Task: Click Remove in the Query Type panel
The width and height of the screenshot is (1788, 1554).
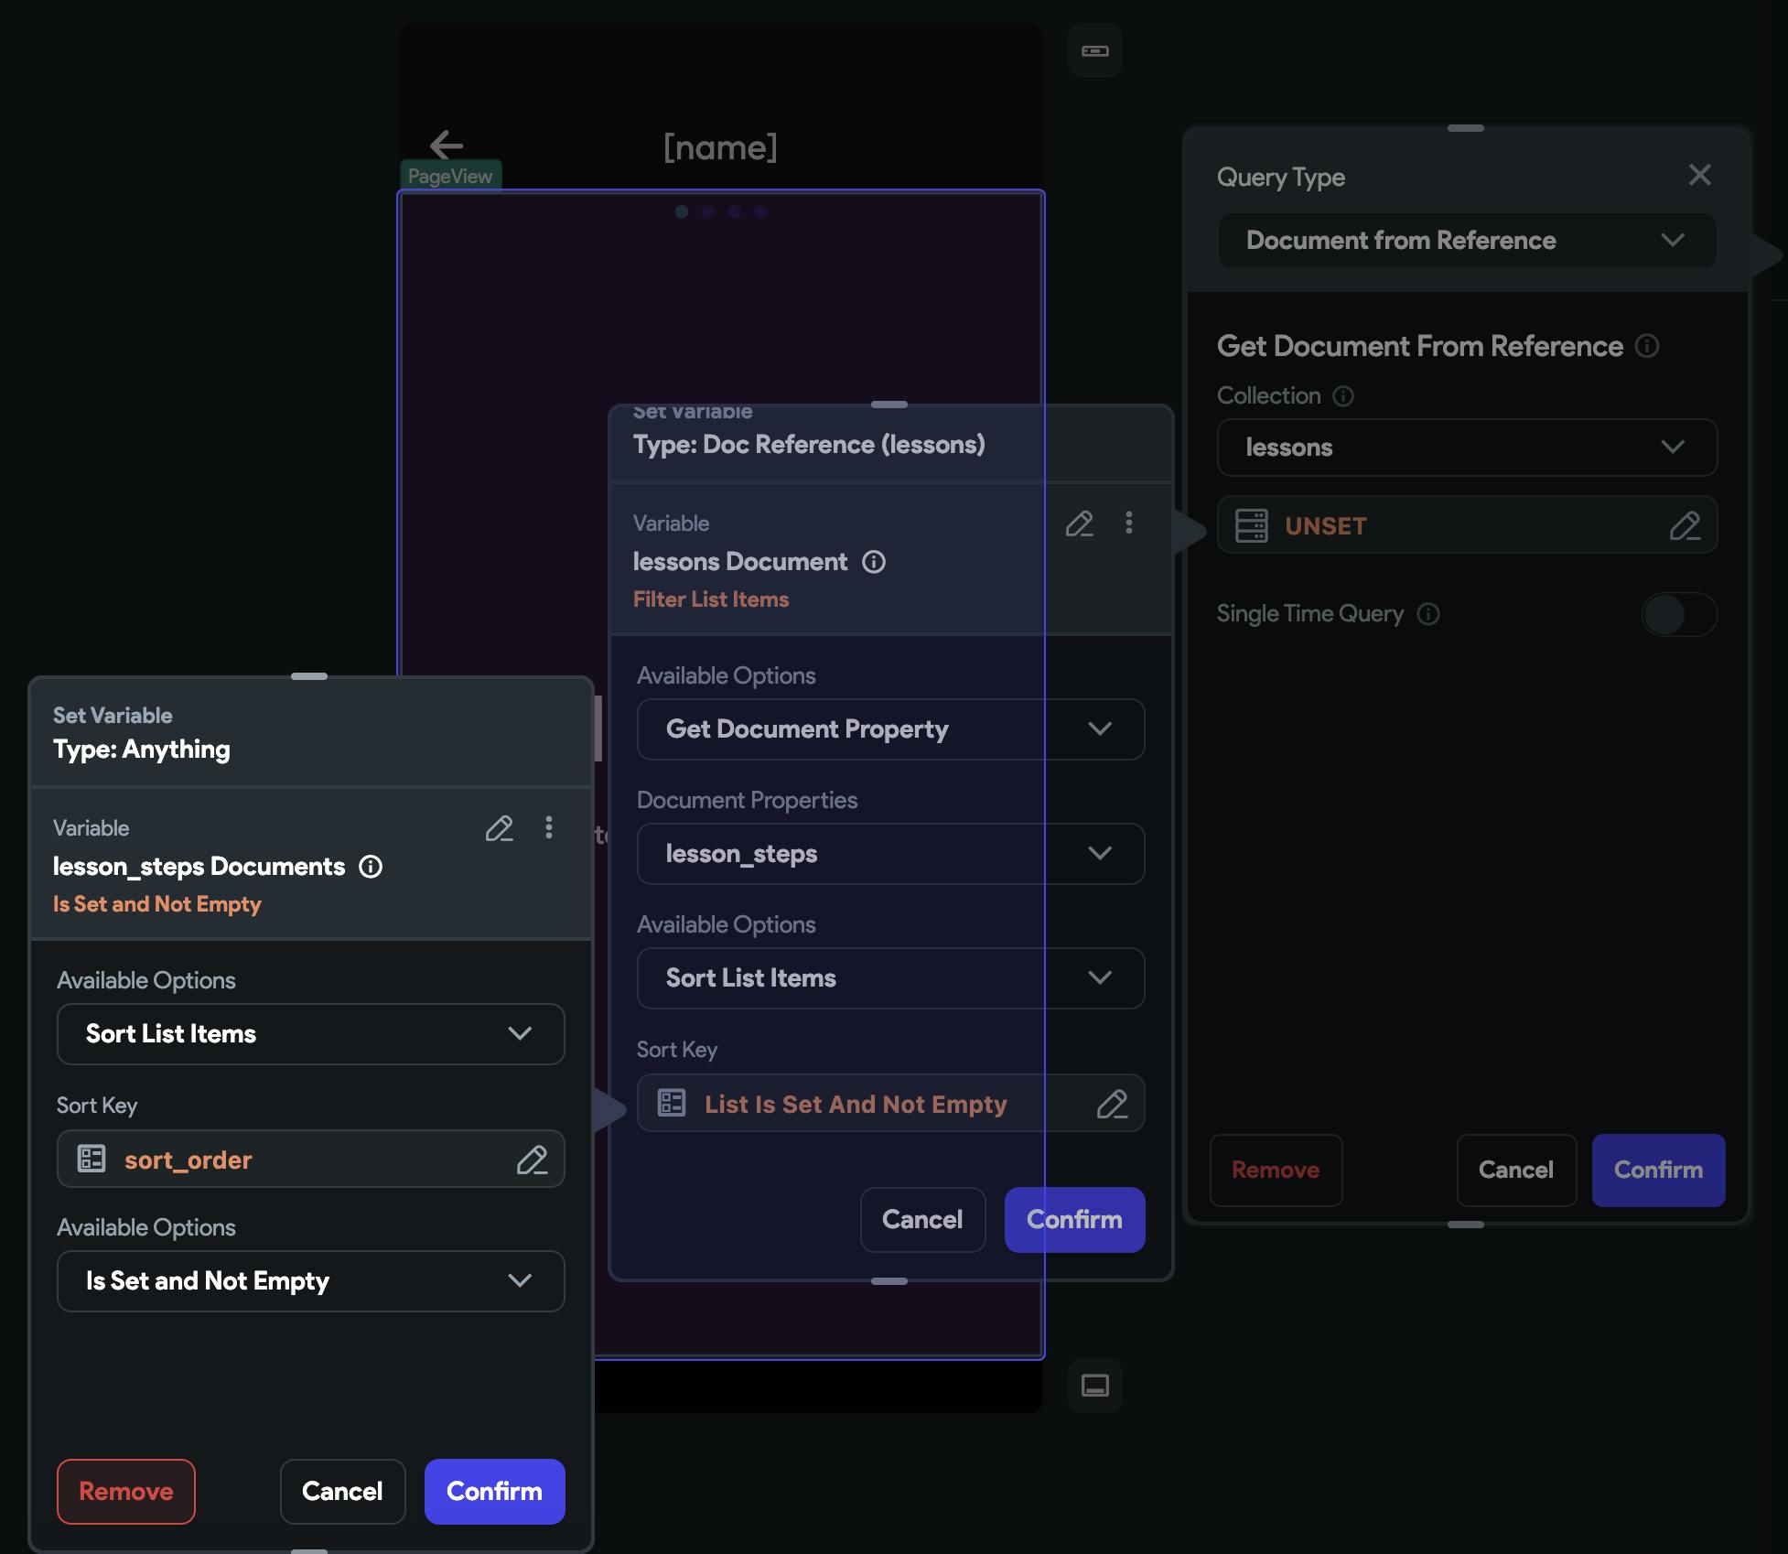Action: click(x=1276, y=1171)
